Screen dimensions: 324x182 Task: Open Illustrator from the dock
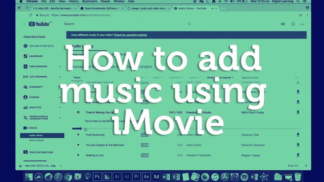[117, 176]
